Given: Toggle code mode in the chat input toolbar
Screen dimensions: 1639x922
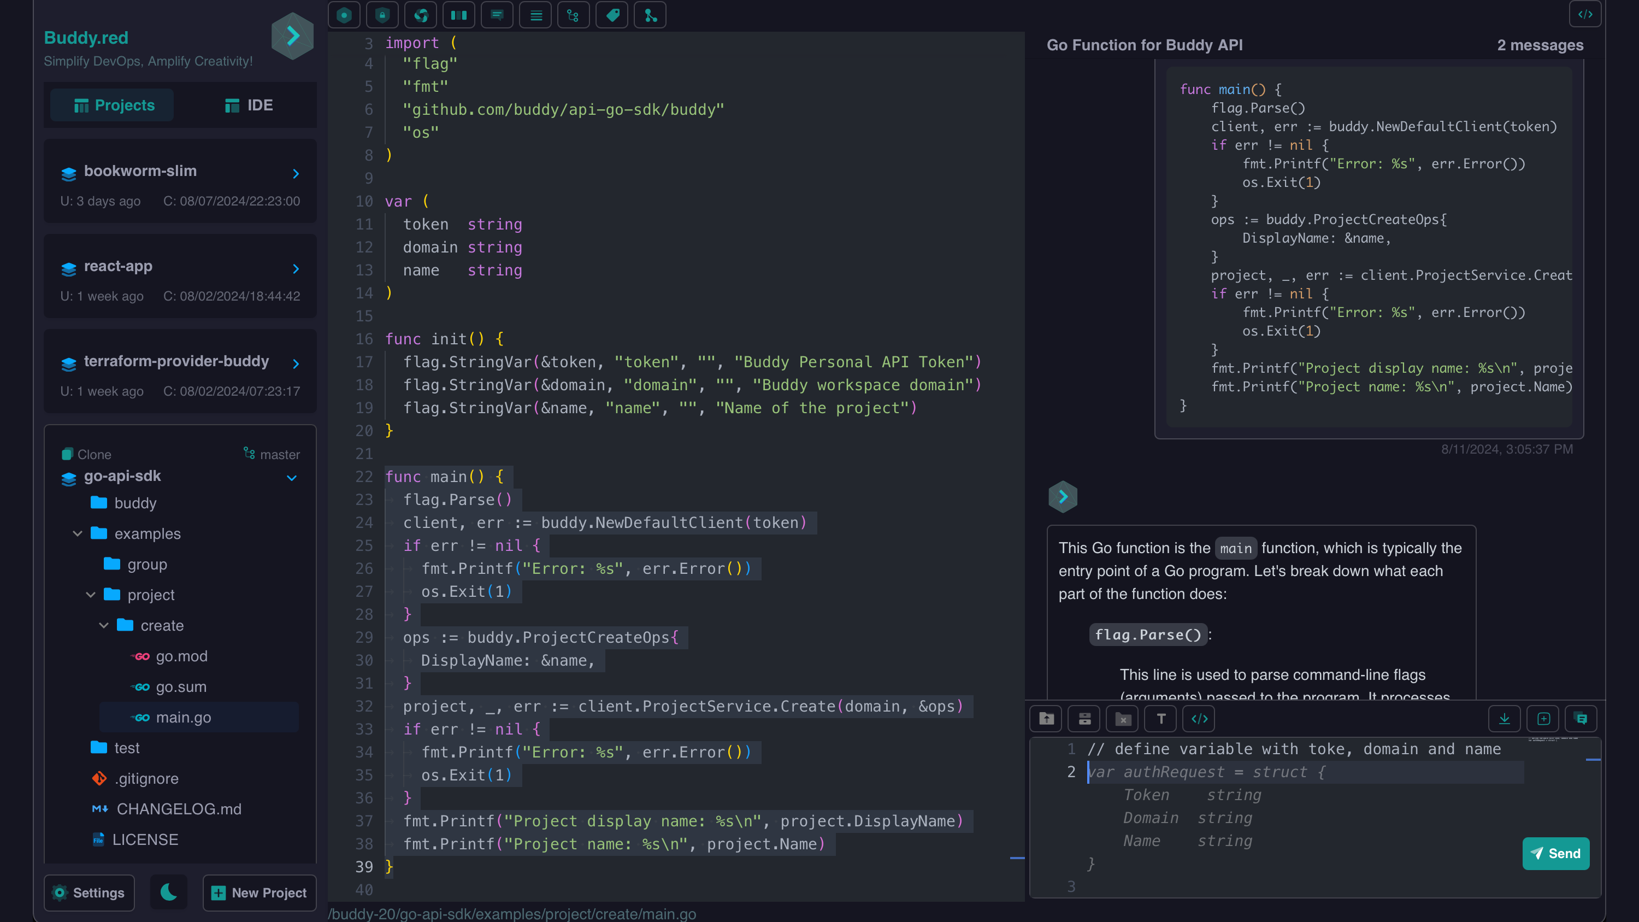Looking at the screenshot, I should point(1199,719).
